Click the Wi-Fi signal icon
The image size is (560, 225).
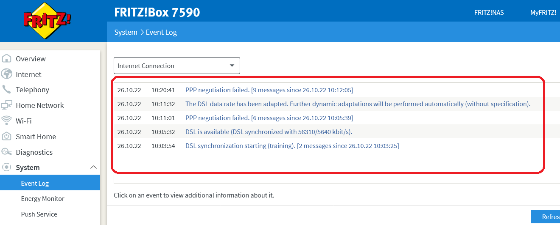[x=7, y=121]
